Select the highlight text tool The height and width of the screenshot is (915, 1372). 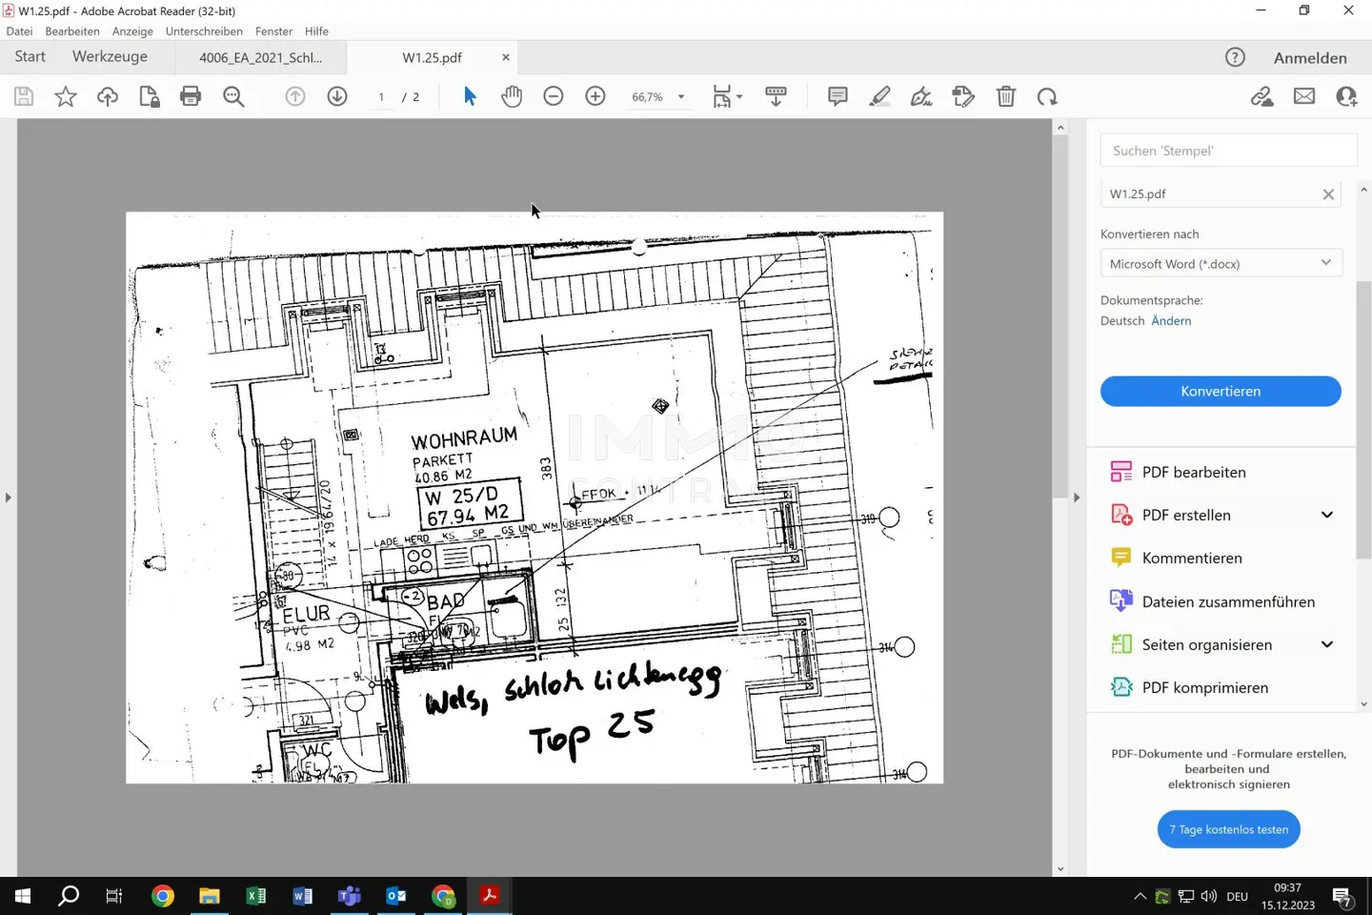(x=879, y=96)
